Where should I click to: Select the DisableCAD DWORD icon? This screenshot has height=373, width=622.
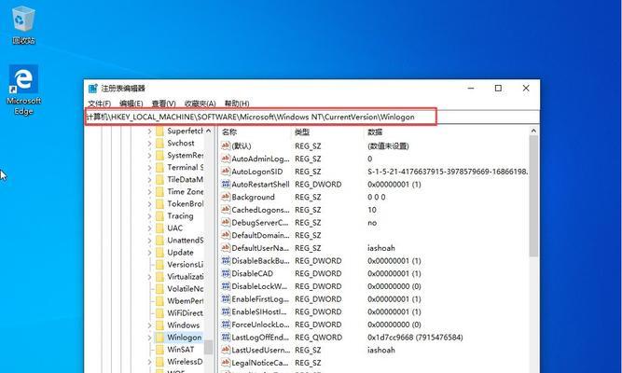pyautogui.click(x=226, y=273)
